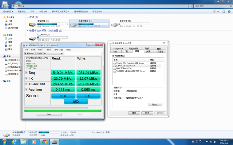Show hidden tray icons arrow
The image size is (233, 145).
(x=203, y=142)
